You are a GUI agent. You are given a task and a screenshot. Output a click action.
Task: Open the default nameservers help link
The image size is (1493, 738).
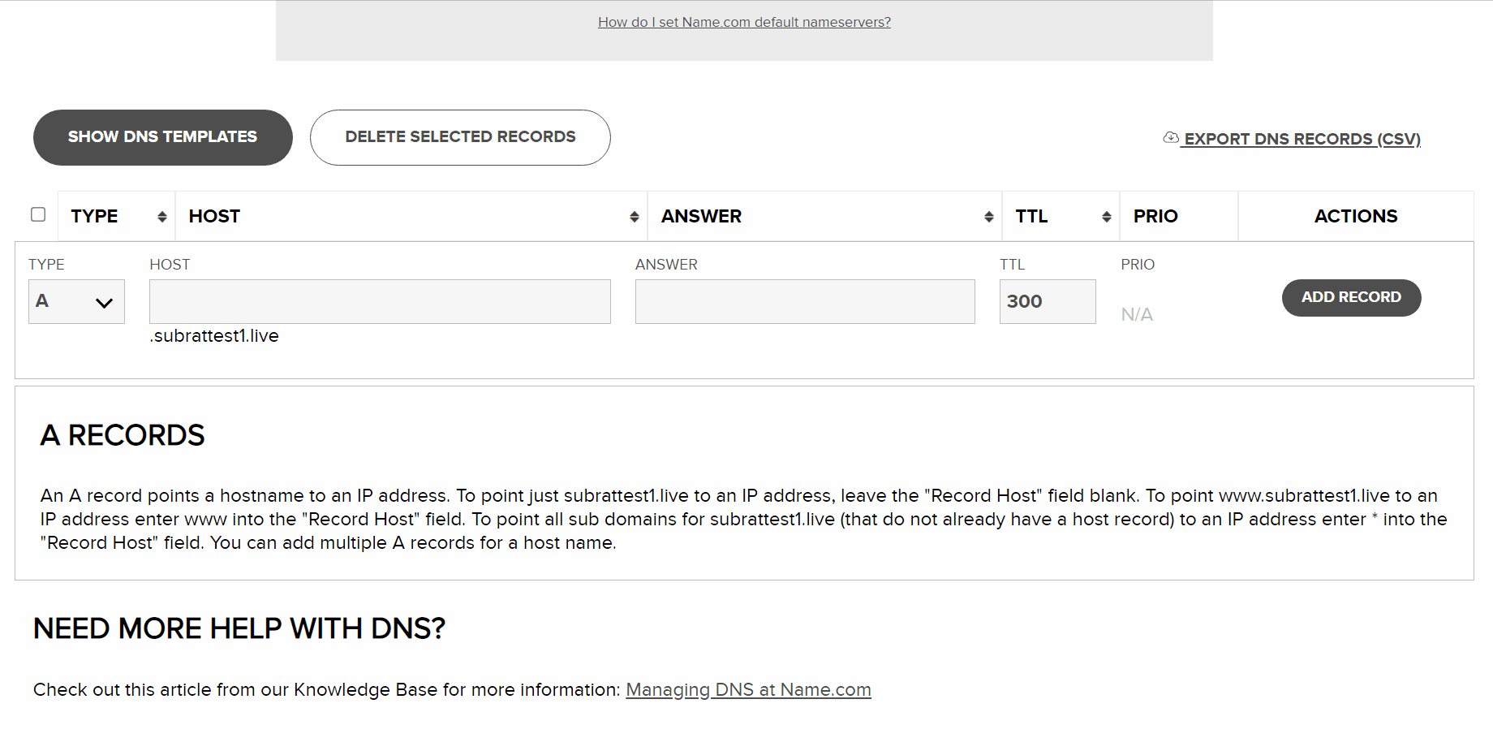(744, 22)
